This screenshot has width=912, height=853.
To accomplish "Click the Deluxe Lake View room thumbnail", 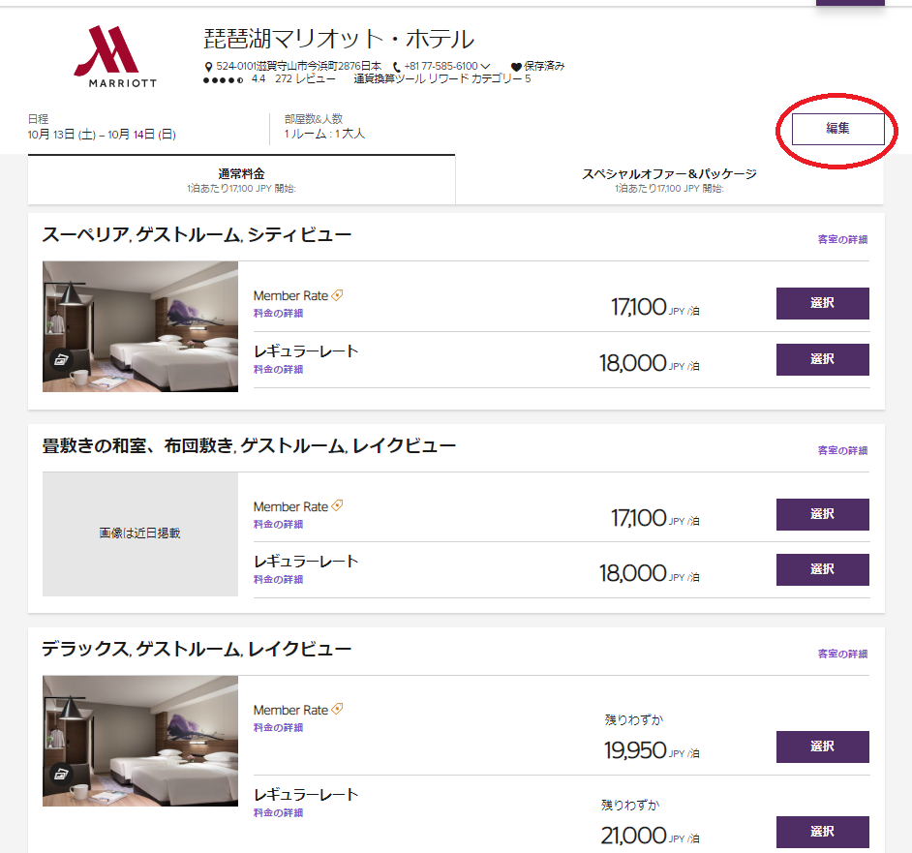I will (140, 741).
